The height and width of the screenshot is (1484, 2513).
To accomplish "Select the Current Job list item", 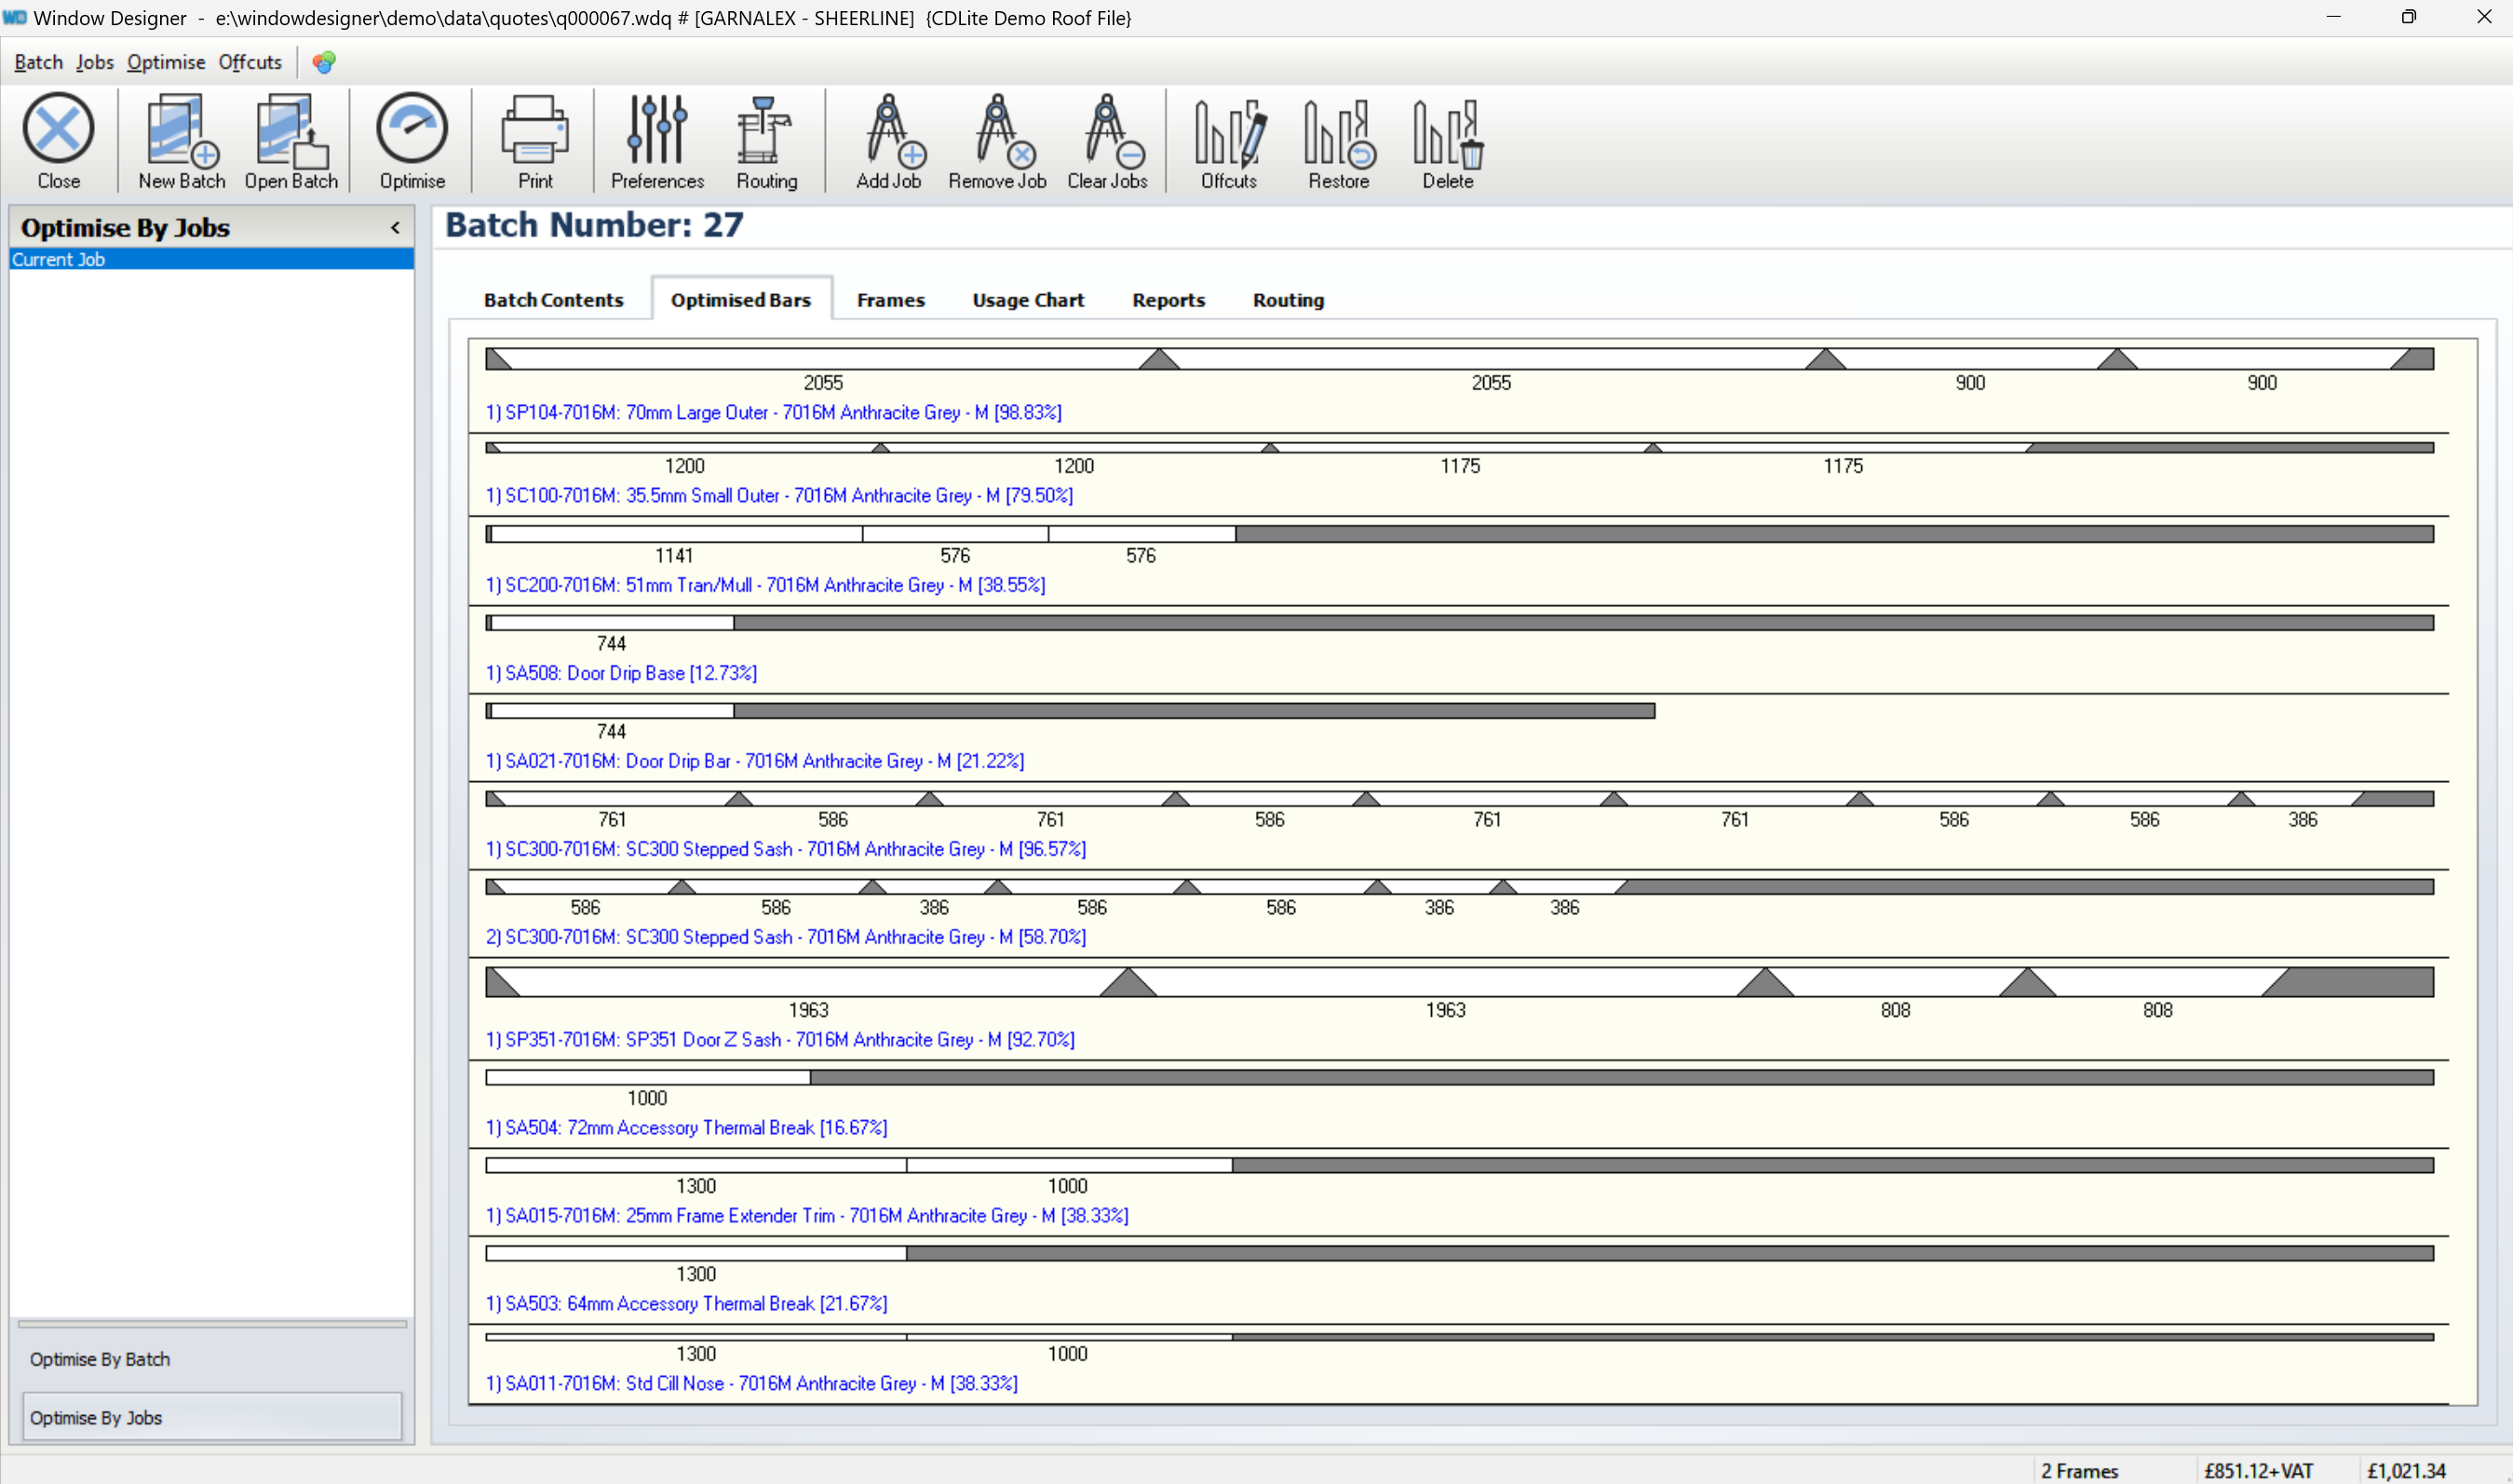I will (x=58, y=259).
